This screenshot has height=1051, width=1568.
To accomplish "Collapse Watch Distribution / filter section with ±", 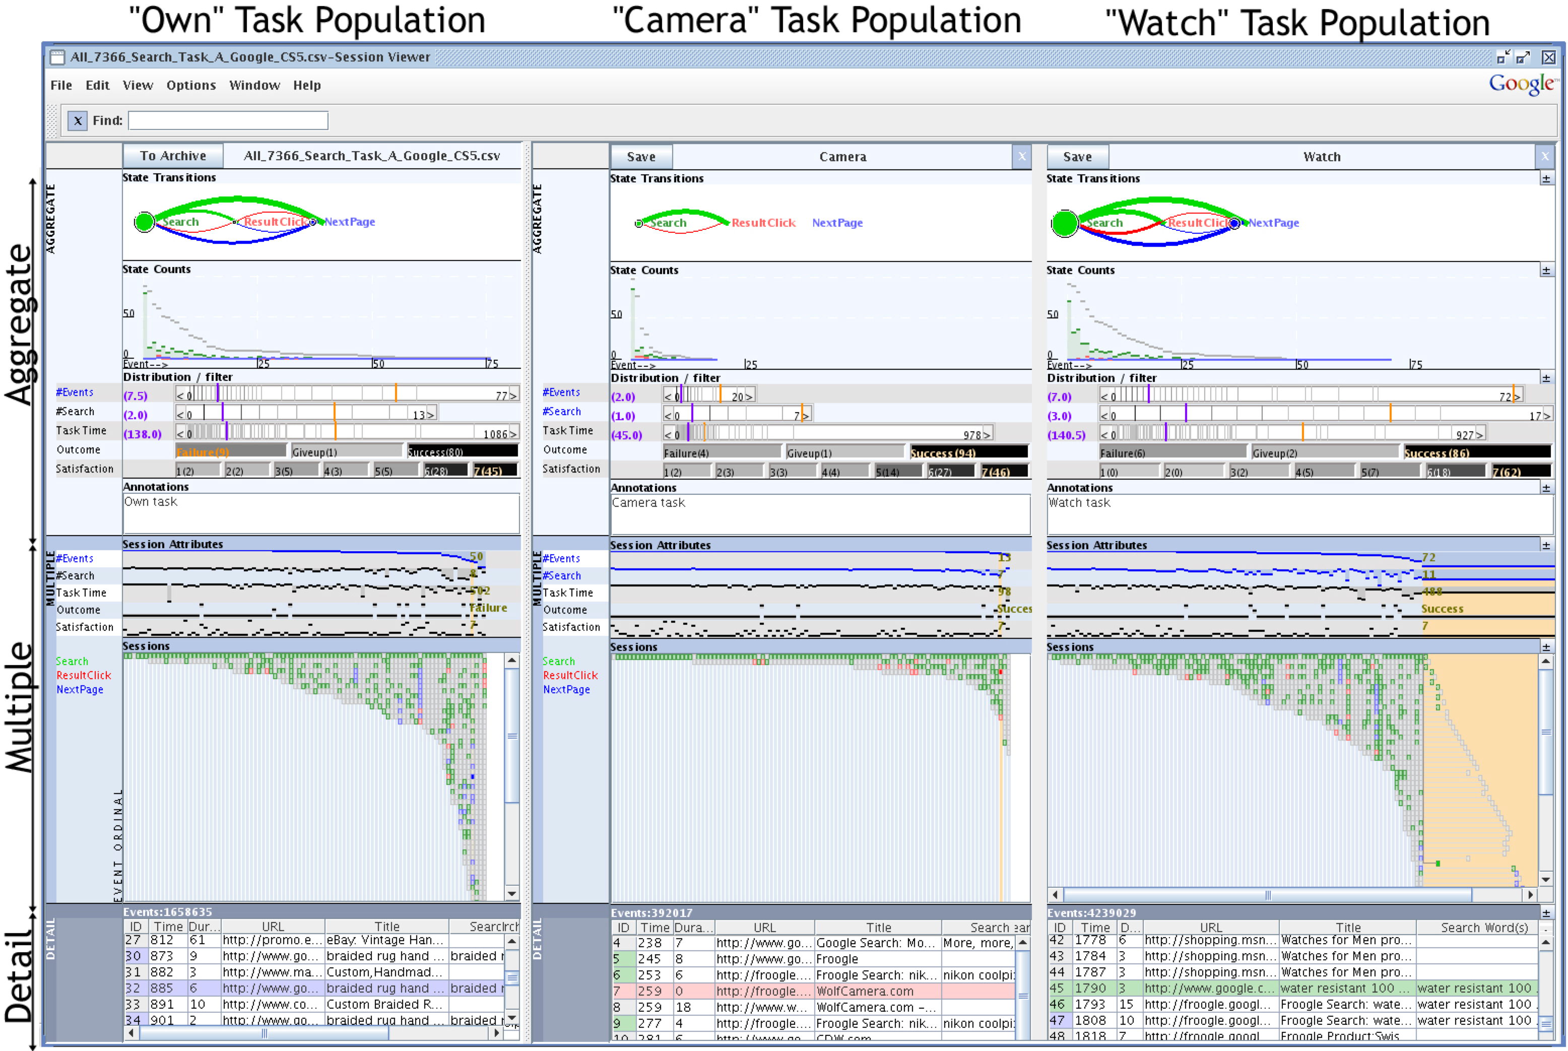I will (x=1546, y=379).
